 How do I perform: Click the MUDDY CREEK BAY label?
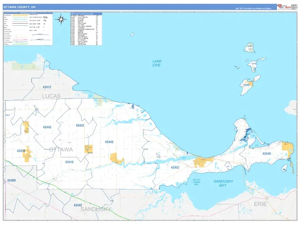[196, 182]
